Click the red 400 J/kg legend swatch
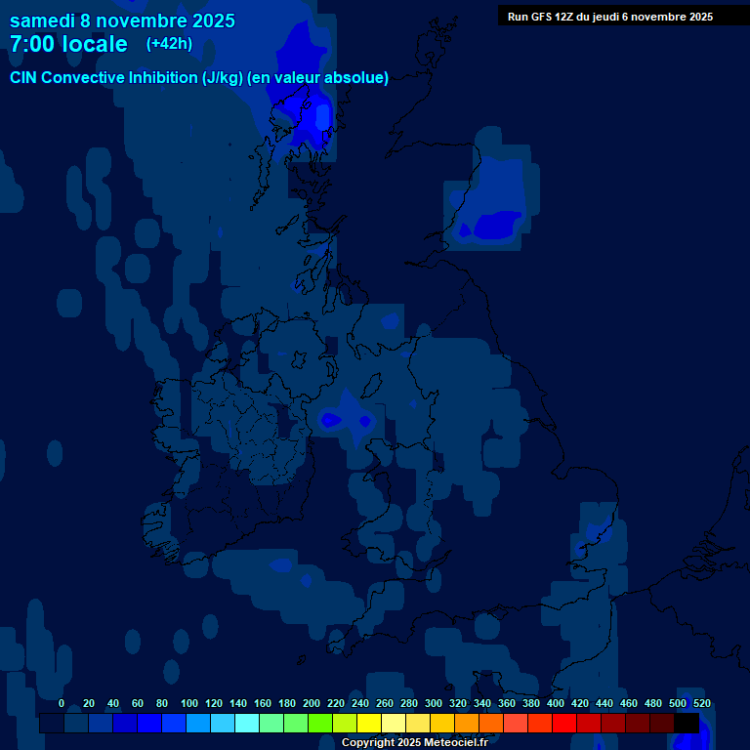The image size is (750, 750). click(x=563, y=724)
